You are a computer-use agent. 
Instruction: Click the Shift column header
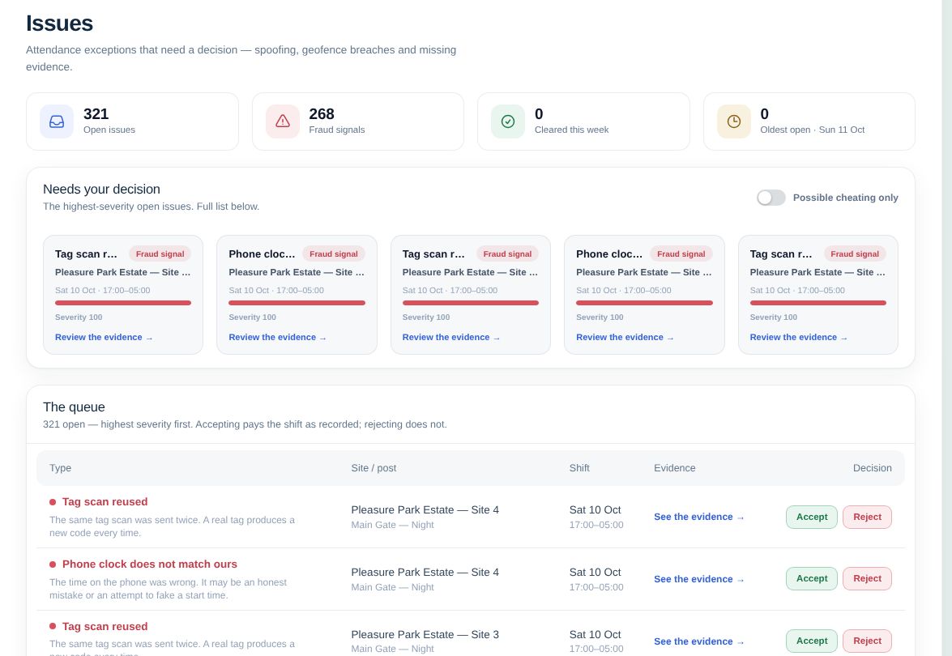[x=579, y=468]
